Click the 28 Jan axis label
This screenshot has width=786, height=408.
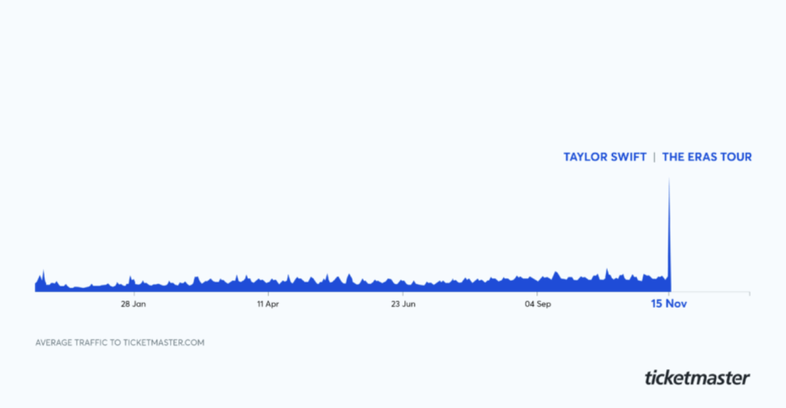133,304
